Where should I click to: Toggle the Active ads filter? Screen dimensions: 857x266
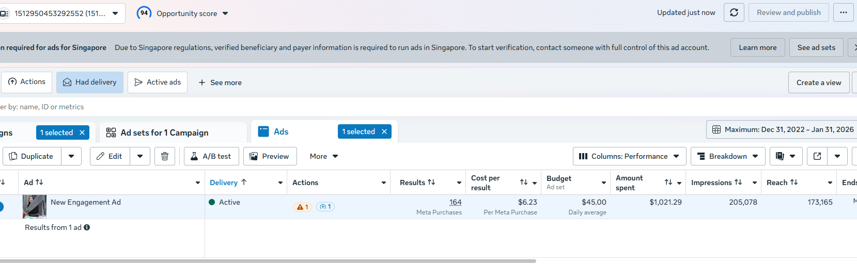158,82
